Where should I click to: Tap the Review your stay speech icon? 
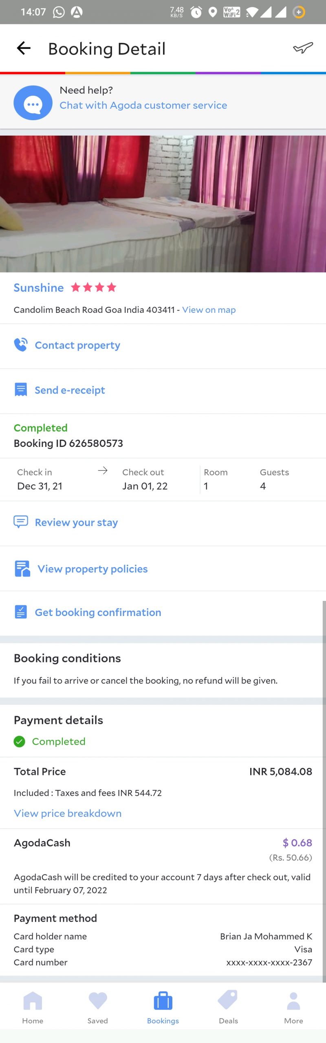[x=21, y=521]
